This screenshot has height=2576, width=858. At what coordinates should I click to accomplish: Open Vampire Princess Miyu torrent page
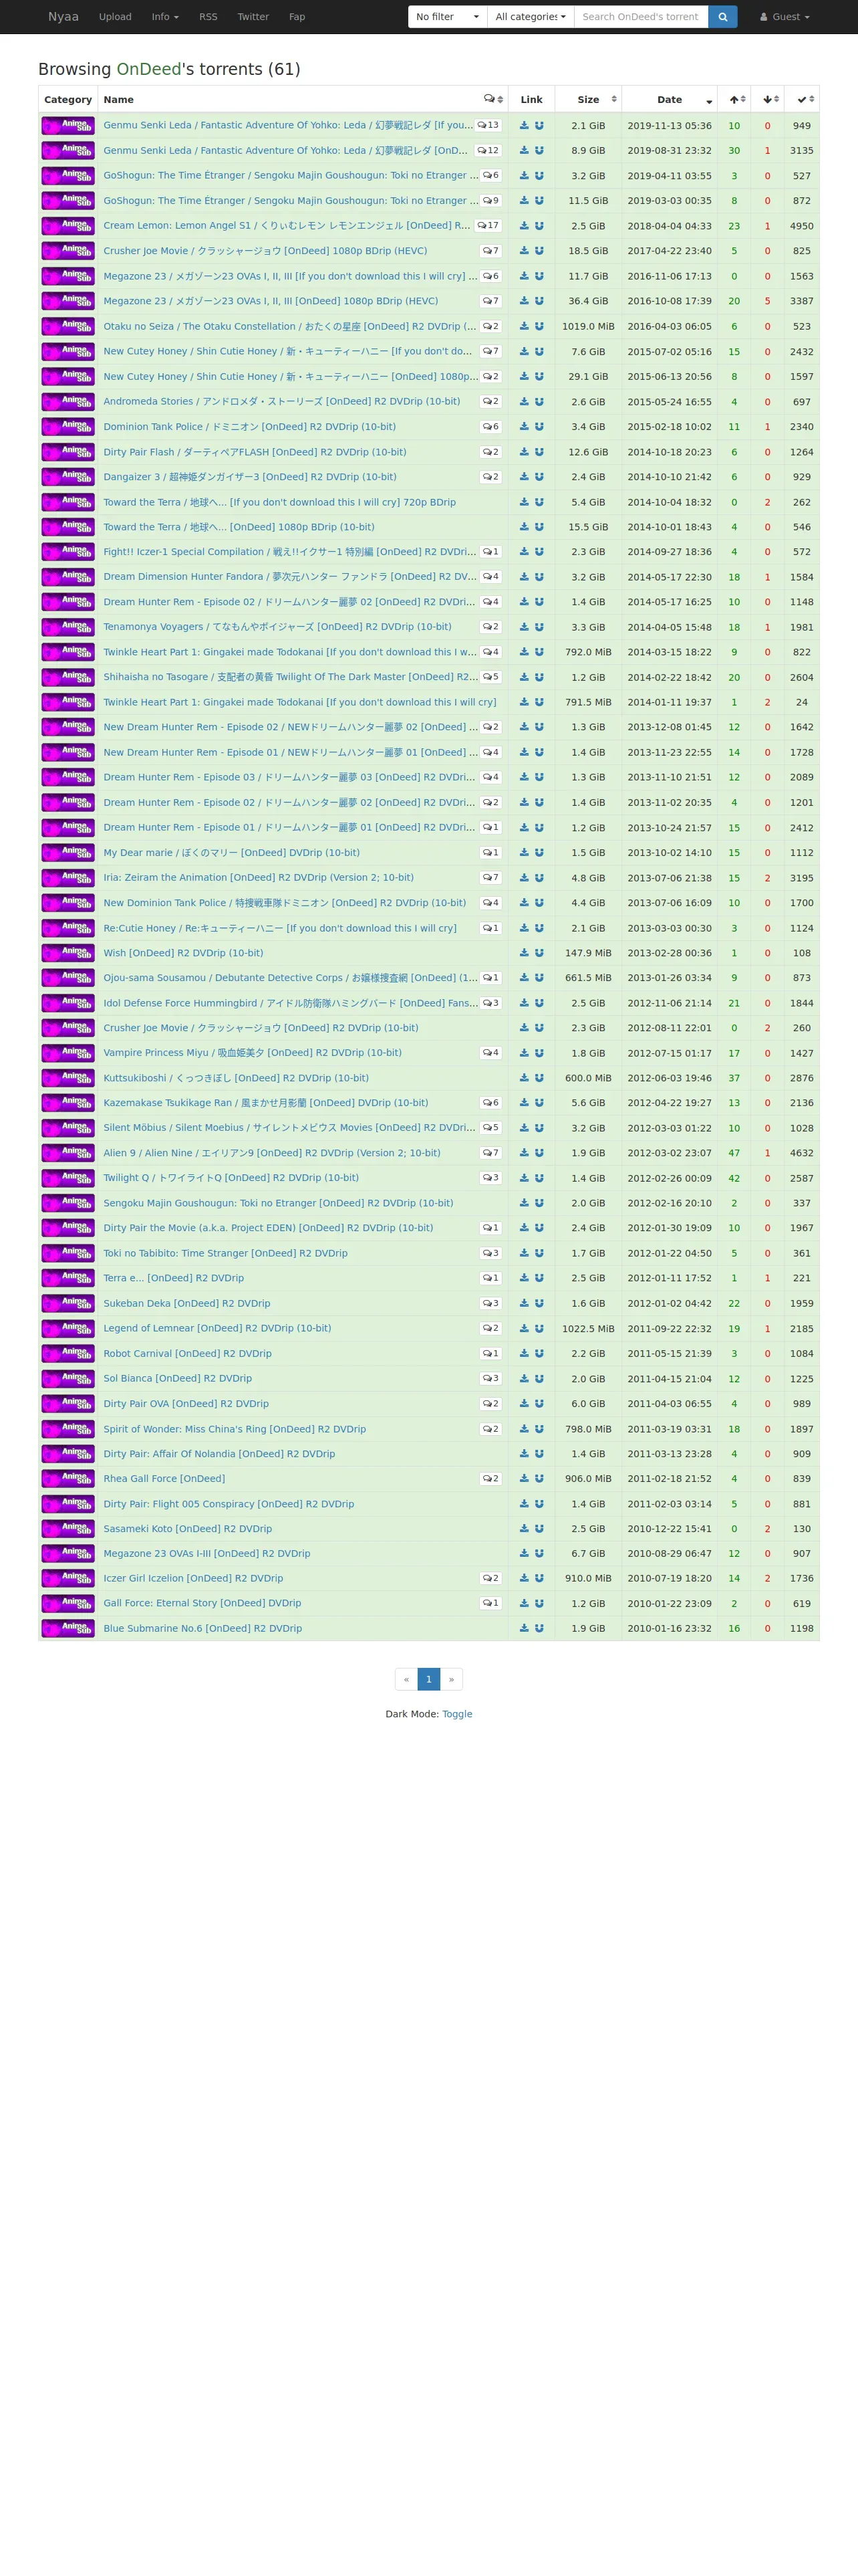[x=253, y=1053]
